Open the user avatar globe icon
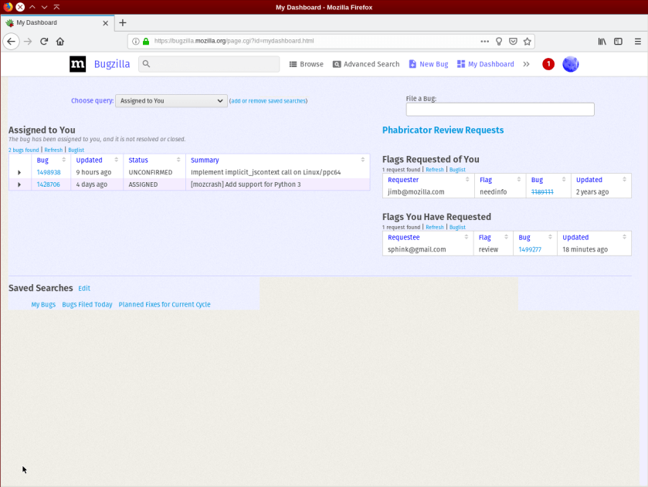This screenshot has height=487, width=648. click(570, 64)
